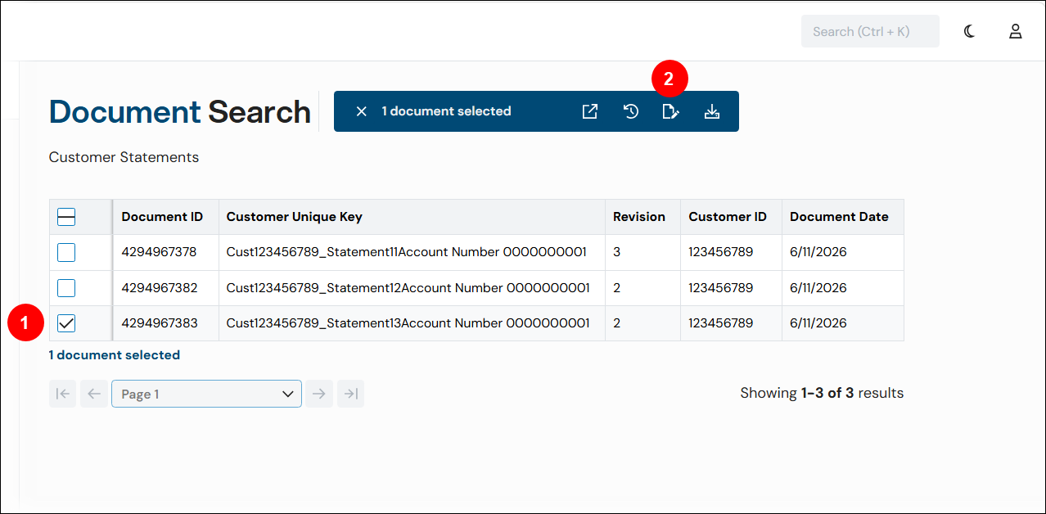
Task: Go to previous page arrow
Action: coord(94,394)
